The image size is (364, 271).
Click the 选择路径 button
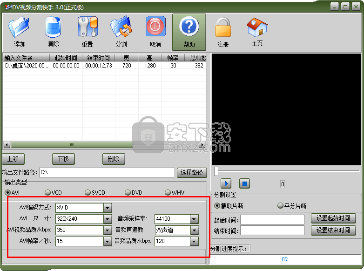click(x=192, y=173)
